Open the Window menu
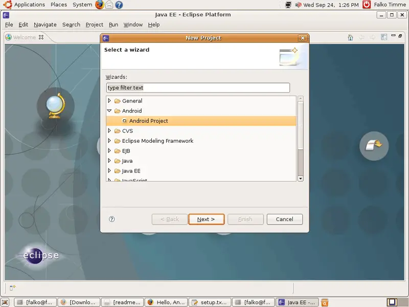 click(x=133, y=25)
